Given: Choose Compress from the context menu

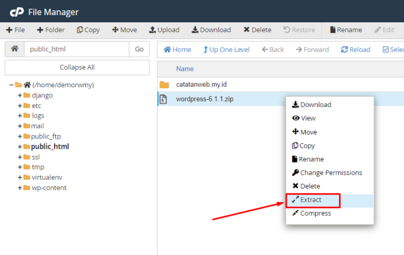Looking at the screenshot, I should 311,213.
